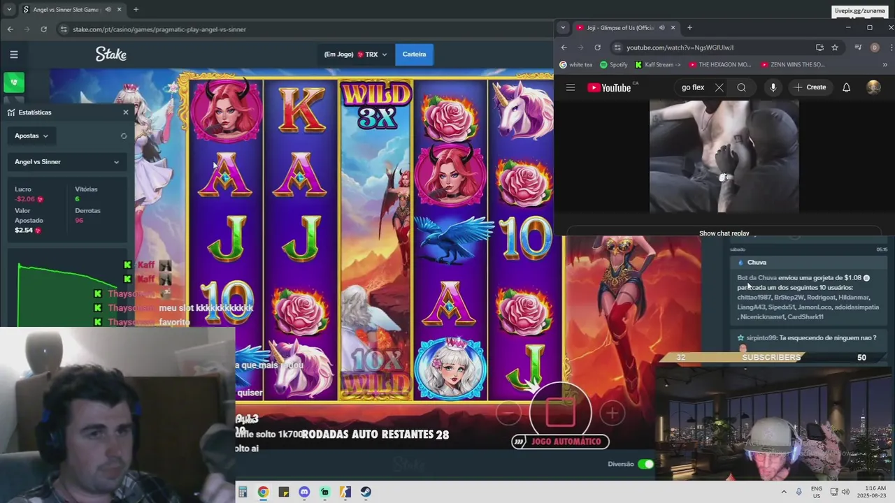
Task: Switch the ENG US input language
Action: click(817, 492)
